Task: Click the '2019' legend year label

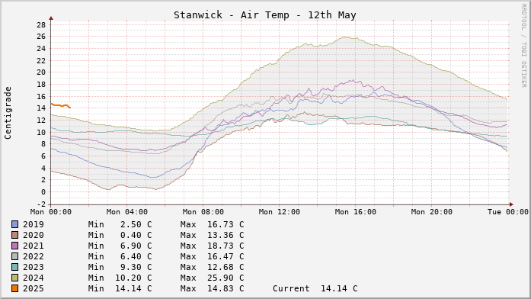Action: click(x=34, y=224)
